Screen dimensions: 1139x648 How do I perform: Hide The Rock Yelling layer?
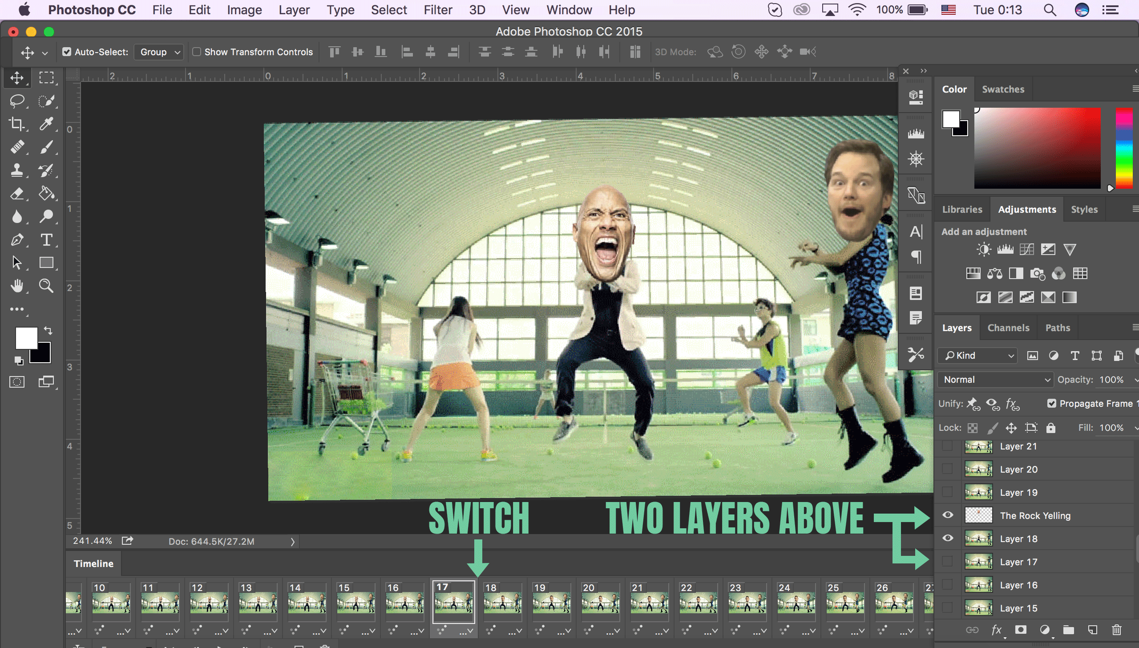click(948, 515)
